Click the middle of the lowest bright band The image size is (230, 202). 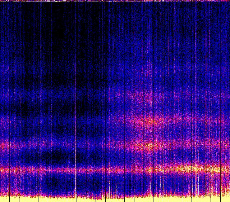(x=115, y=169)
